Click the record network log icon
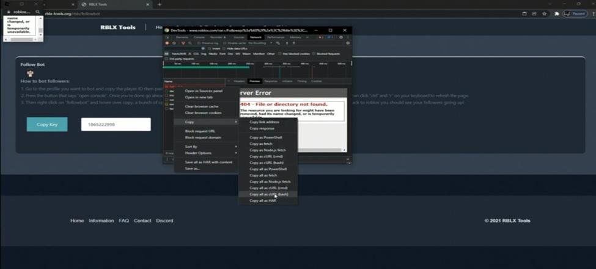The height and width of the screenshot is (269, 596). 167,43
